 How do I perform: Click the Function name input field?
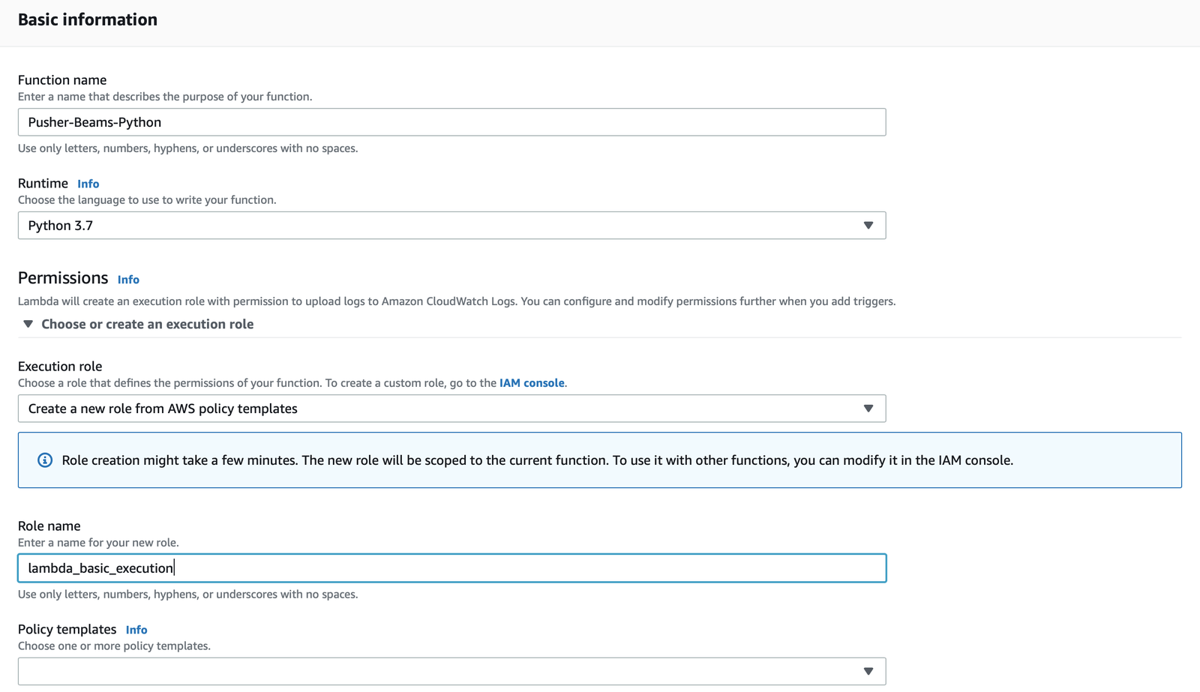[x=451, y=122]
